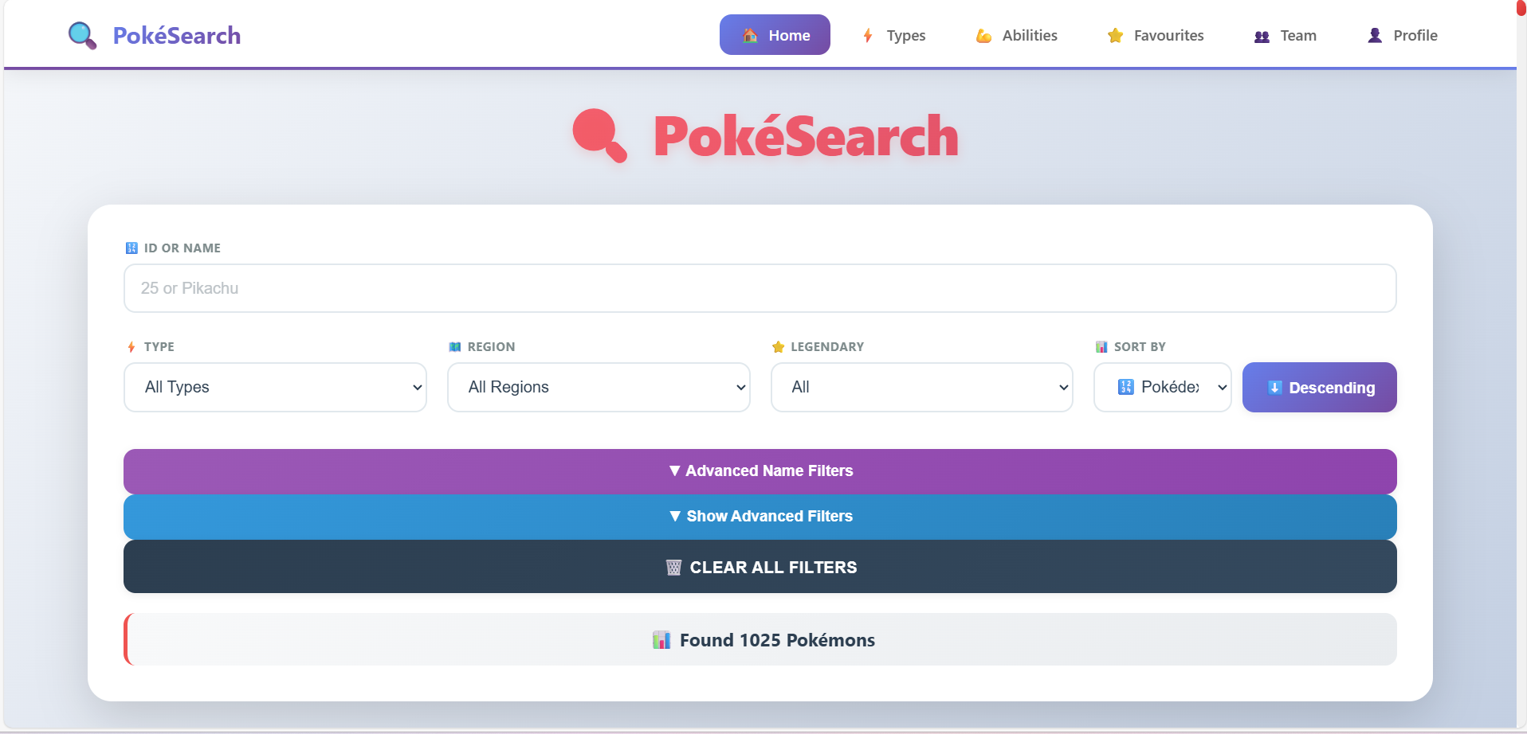Click the 25 or Pikachu search field

760,288
